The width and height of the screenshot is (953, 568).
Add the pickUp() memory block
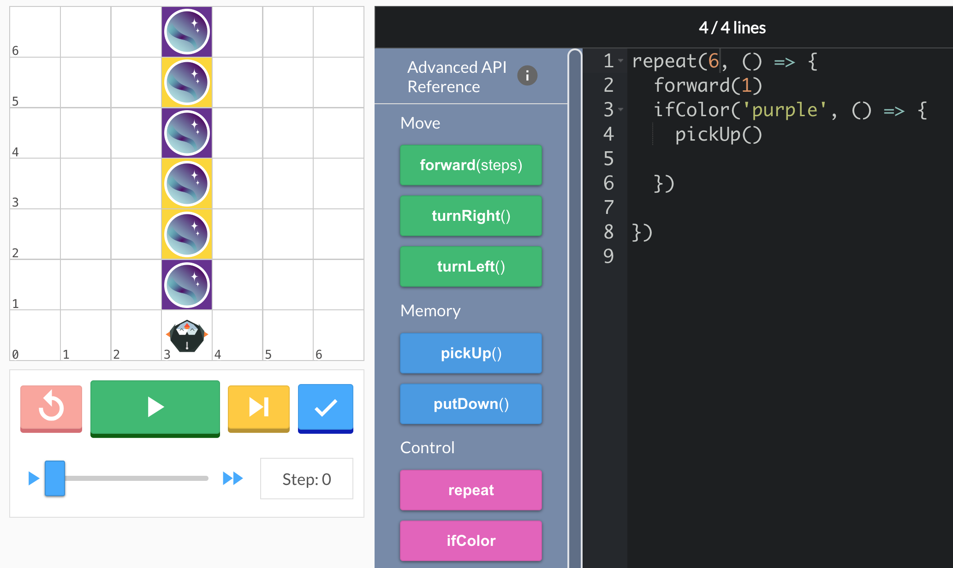click(x=471, y=353)
